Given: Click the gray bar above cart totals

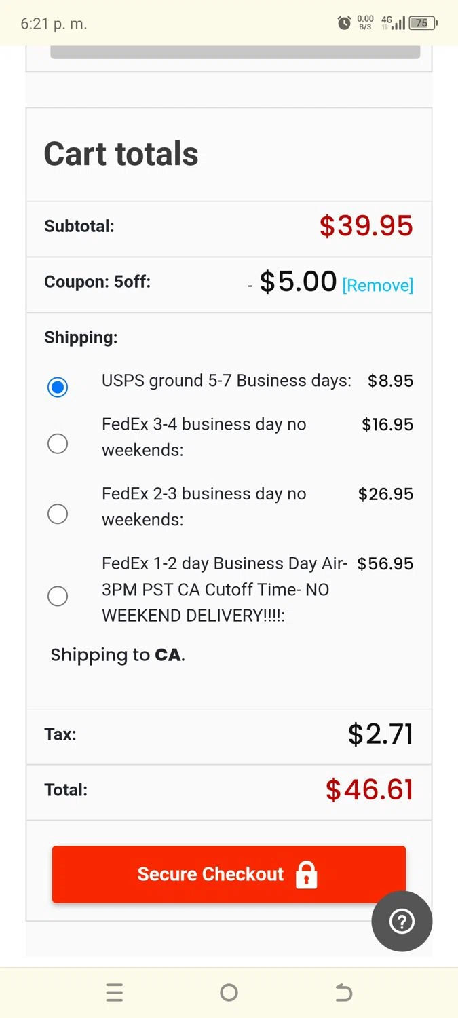Looking at the screenshot, I should 235,52.
